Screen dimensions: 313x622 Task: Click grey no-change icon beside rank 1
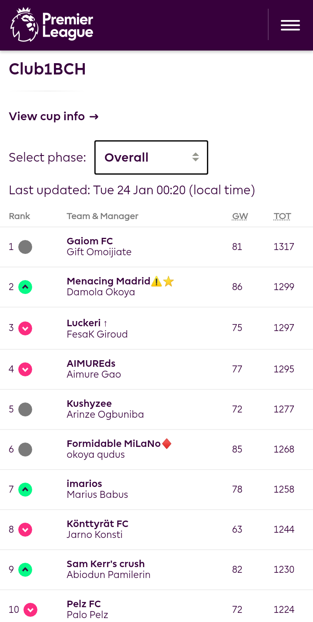[25, 247]
